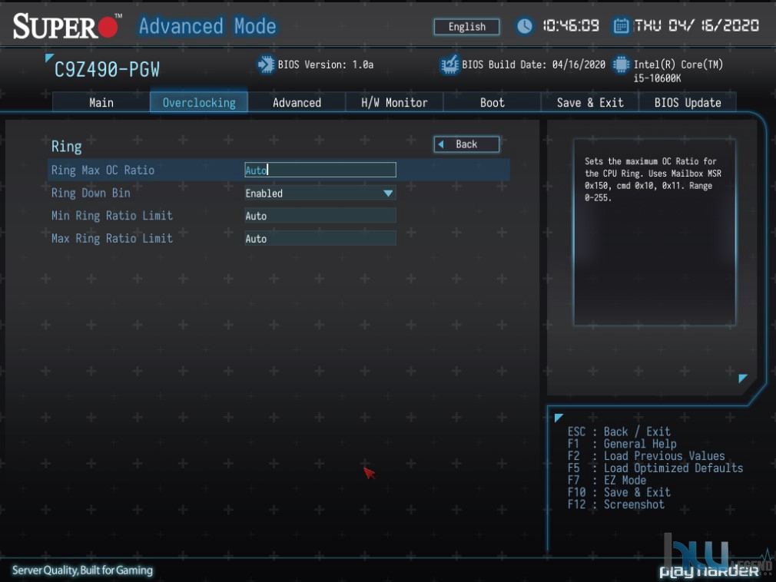The width and height of the screenshot is (776, 582).
Task: Click the ESC Back / Exit hint
Action: 618,432
